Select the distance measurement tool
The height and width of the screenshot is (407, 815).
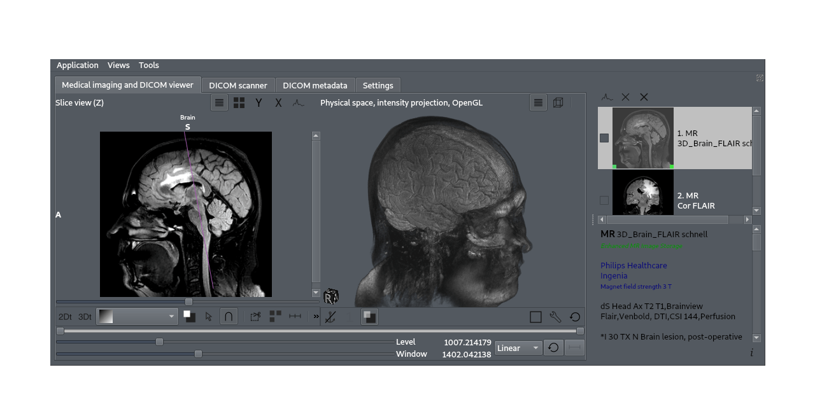click(295, 316)
